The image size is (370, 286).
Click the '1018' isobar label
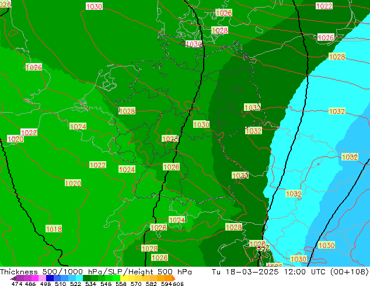pos(54,229)
